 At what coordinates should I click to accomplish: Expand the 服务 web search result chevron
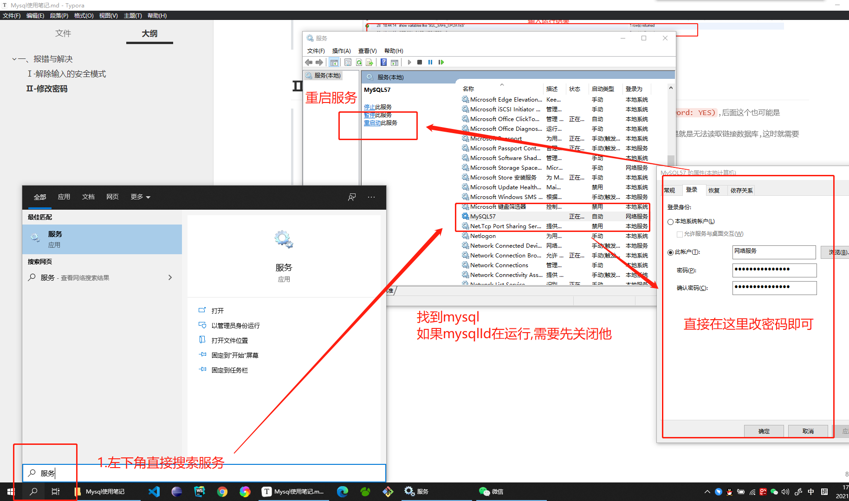(x=170, y=277)
